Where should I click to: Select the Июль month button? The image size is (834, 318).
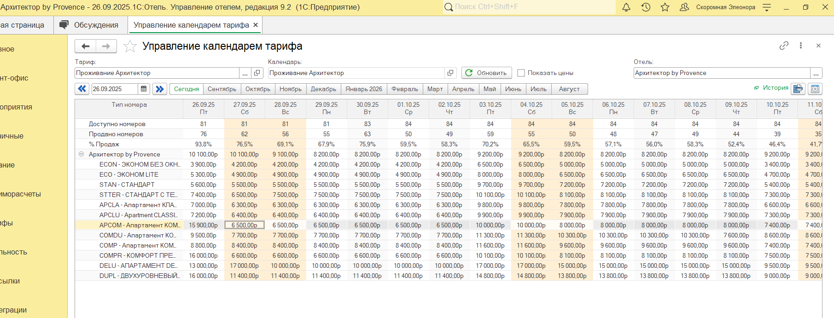click(538, 89)
